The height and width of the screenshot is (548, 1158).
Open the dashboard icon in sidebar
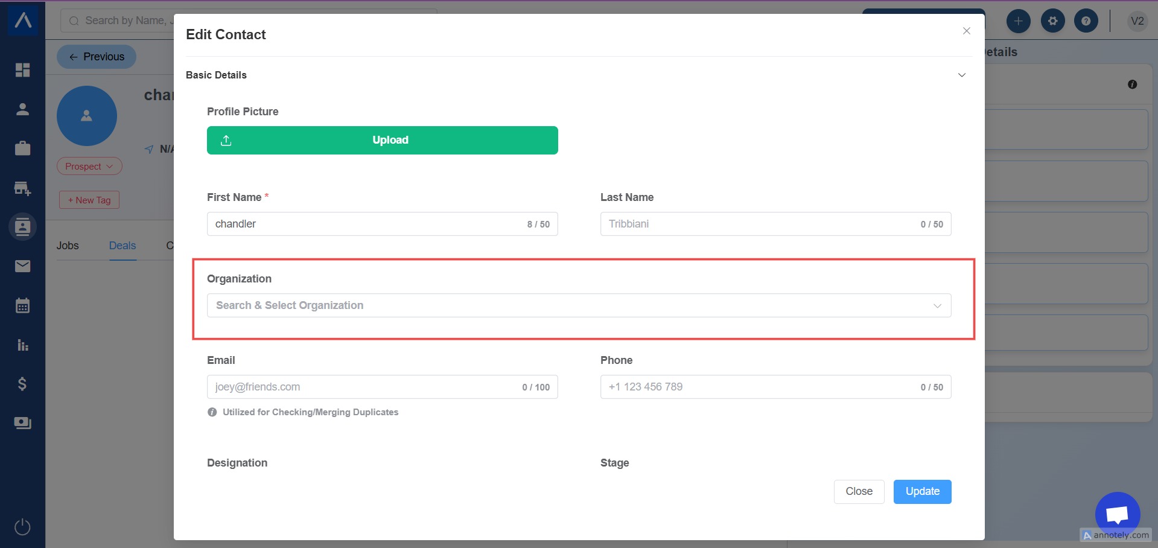(x=22, y=70)
